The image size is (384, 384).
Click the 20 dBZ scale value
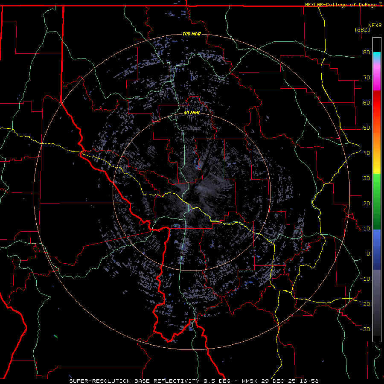click(x=367, y=203)
